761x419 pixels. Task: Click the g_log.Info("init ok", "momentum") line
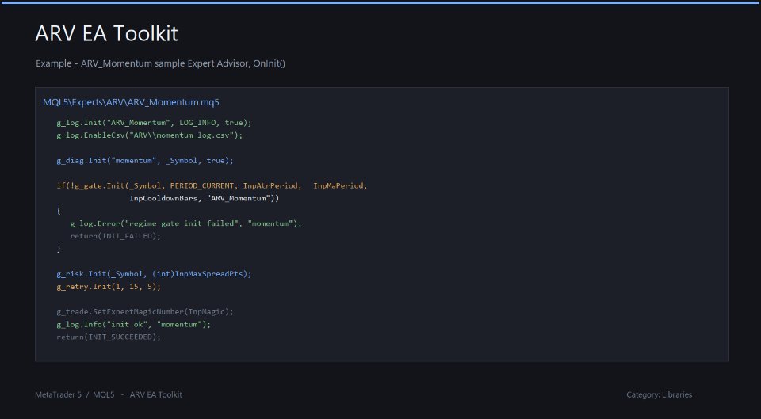(x=134, y=325)
